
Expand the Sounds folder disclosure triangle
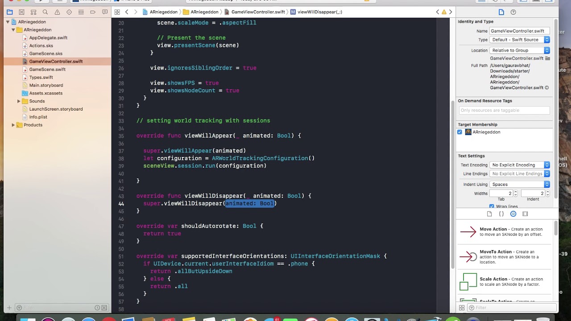tap(19, 101)
